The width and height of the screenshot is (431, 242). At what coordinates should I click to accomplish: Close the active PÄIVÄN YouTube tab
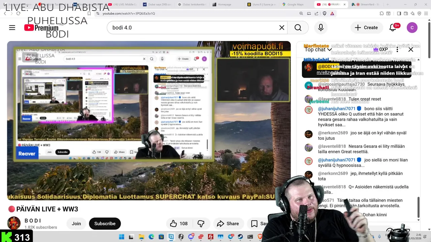point(344,4)
